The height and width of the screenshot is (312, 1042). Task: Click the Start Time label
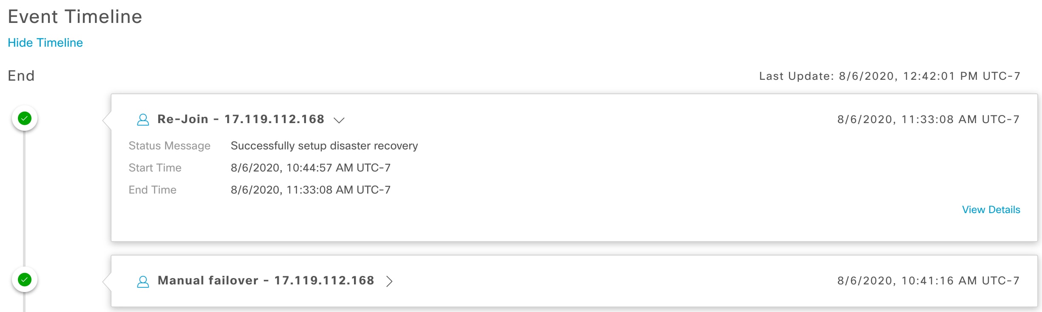tap(155, 168)
